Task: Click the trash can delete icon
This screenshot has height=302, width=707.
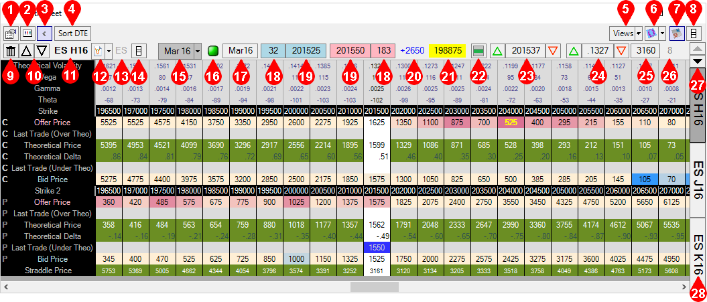Action: [x=11, y=51]
